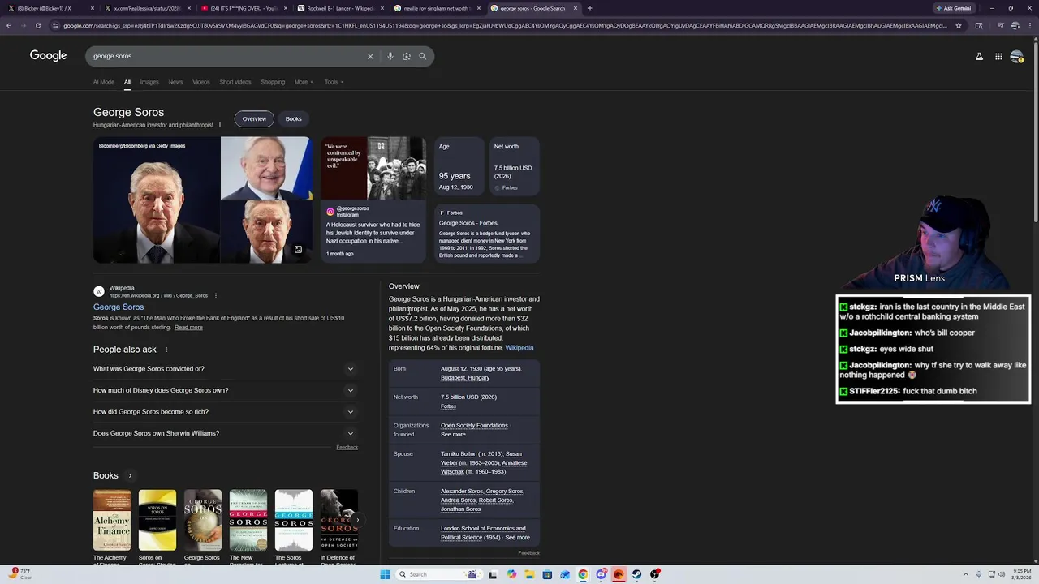1039x584 pixels.
Task: Open the George Soros Wikipedia result link
Action: (119, 307)
